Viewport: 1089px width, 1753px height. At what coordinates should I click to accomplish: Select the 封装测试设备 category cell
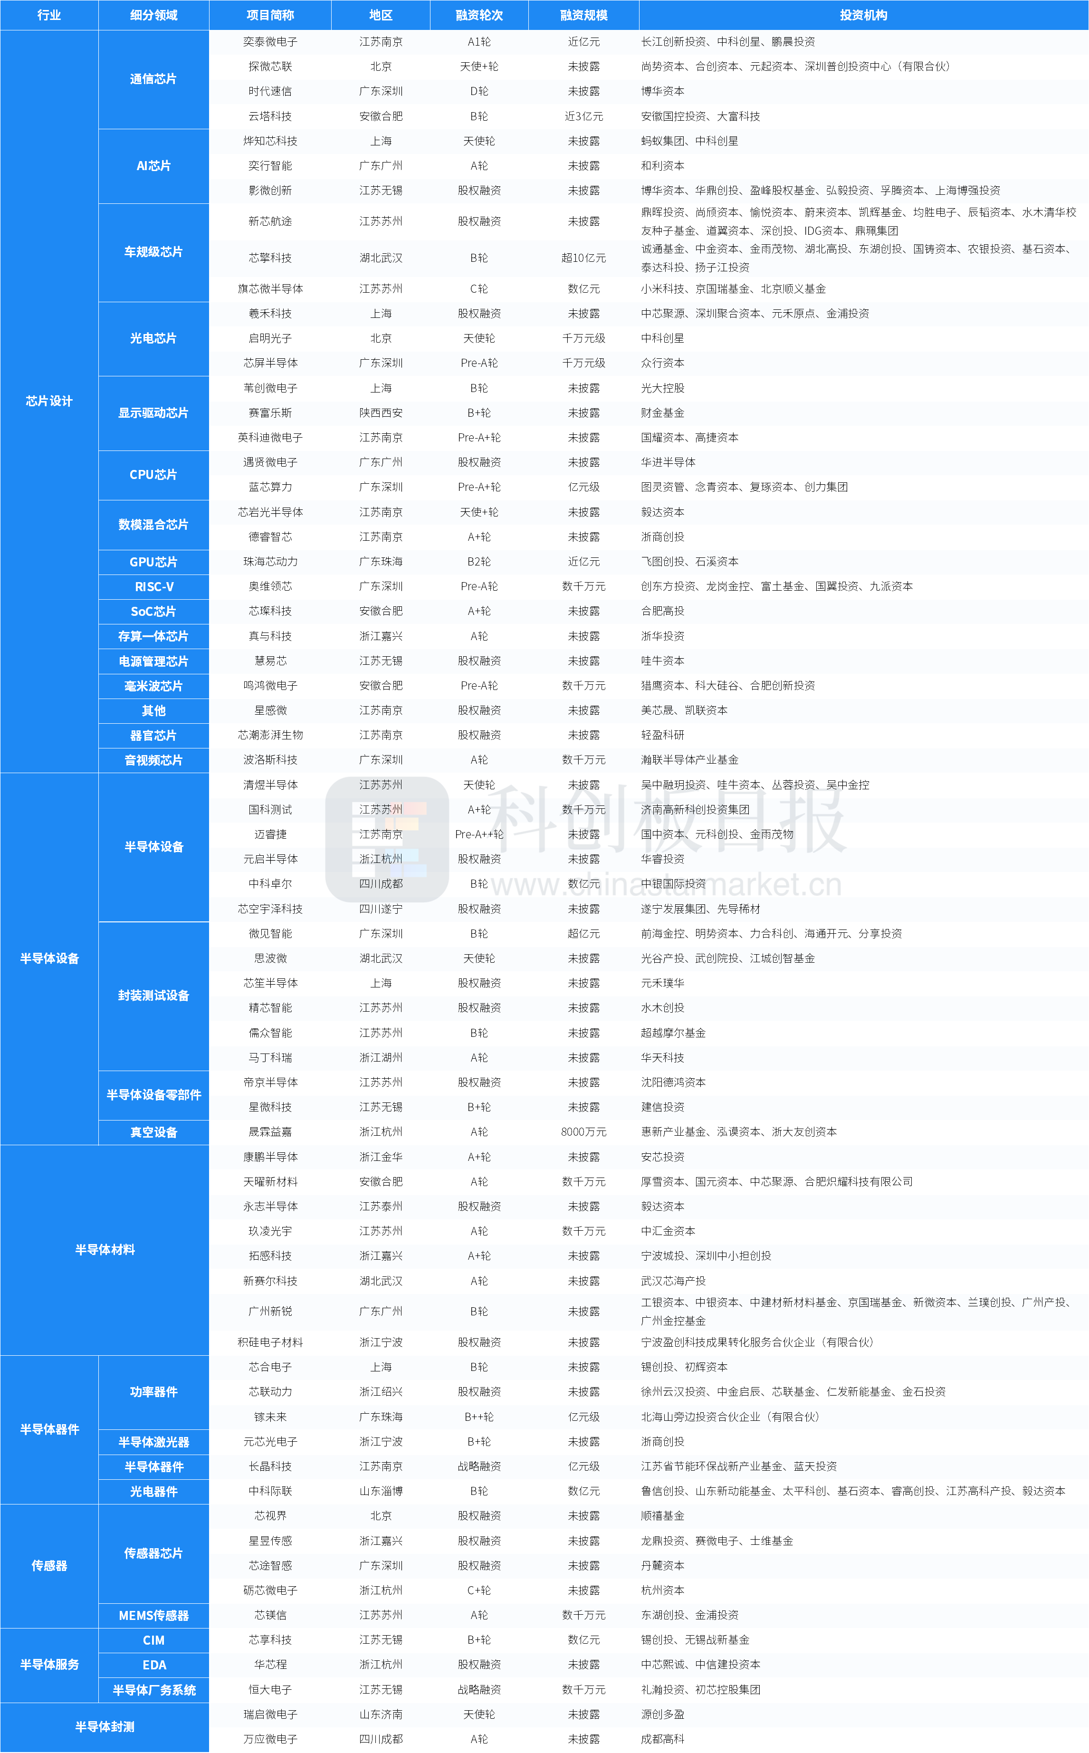[153, 996]
